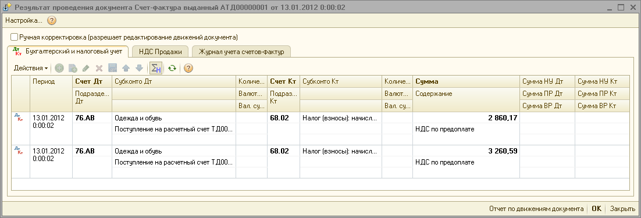Click the Сумма НУ Кт header
This screenshot has width=641, height=218.
[x=602, y=81]
